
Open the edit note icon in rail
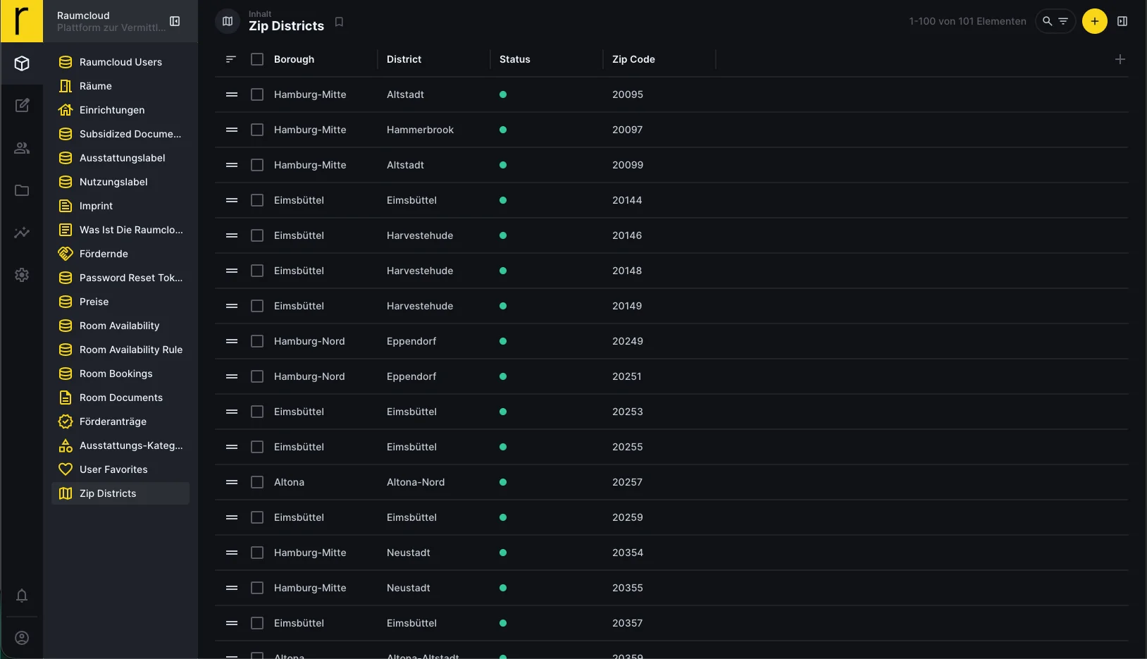pos(22,106)
